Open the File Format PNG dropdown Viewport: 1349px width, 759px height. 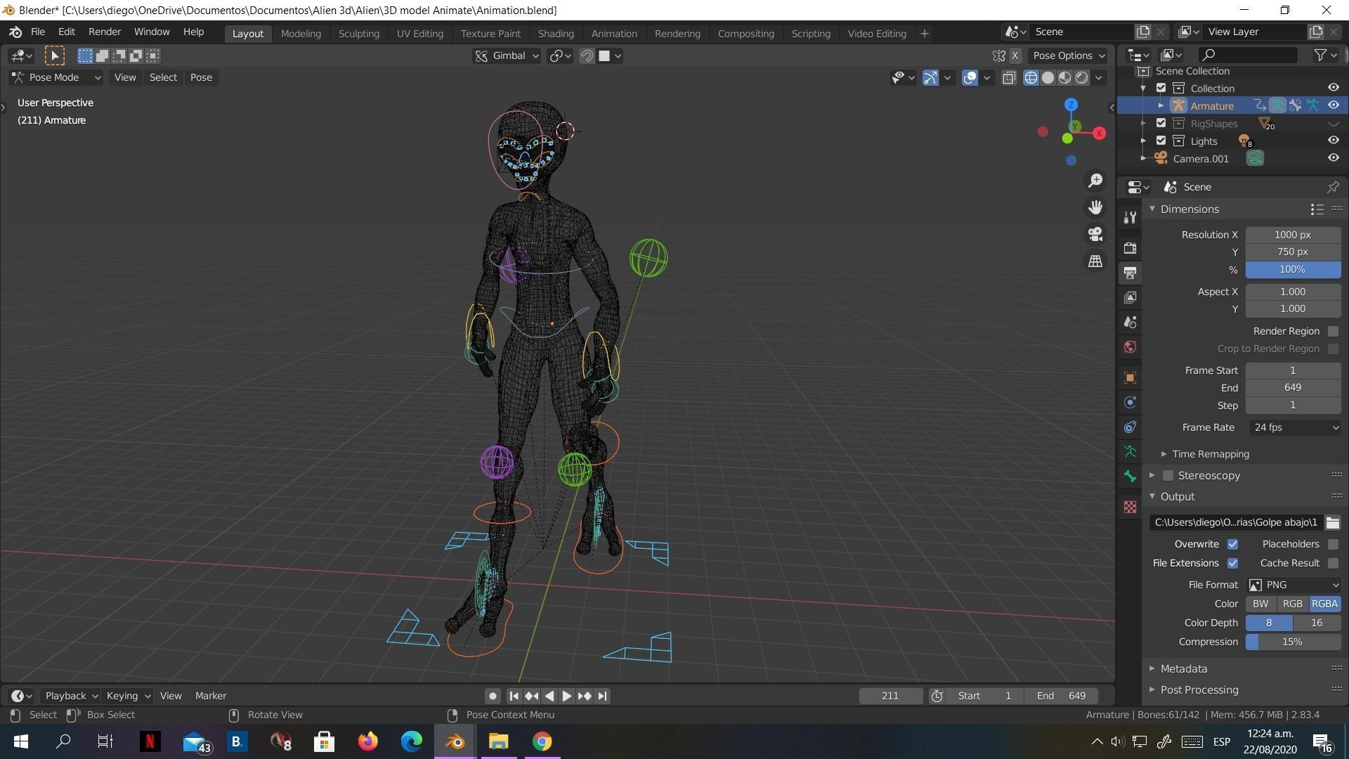click(x=1293, y=585)
